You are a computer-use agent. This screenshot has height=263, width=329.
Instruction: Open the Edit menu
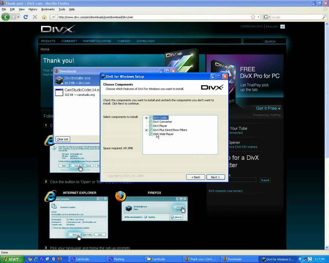pos(12,9)
